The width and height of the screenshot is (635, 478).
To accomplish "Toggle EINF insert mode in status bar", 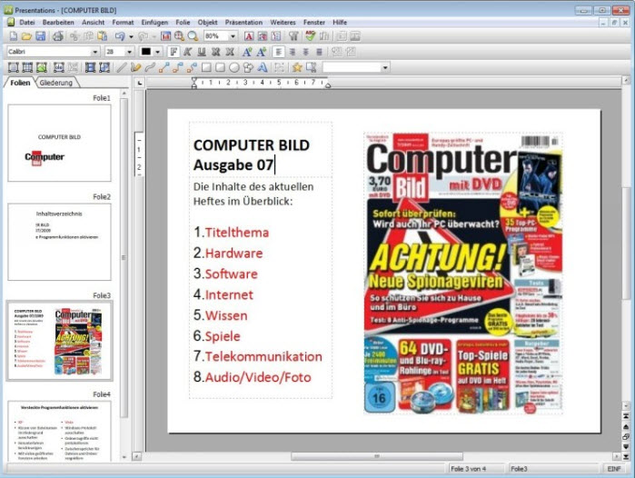I will 614,469.
